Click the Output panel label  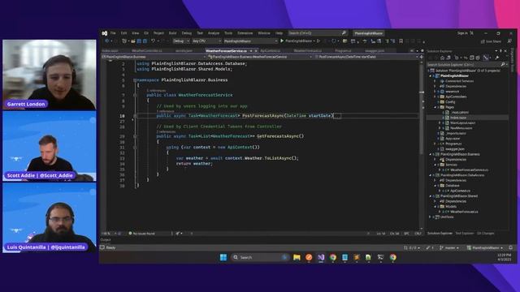pyautogui.click(x=106, y=240)
